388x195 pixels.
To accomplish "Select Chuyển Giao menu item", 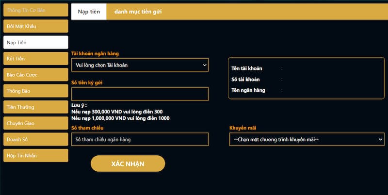I will (x=35, y=123).
